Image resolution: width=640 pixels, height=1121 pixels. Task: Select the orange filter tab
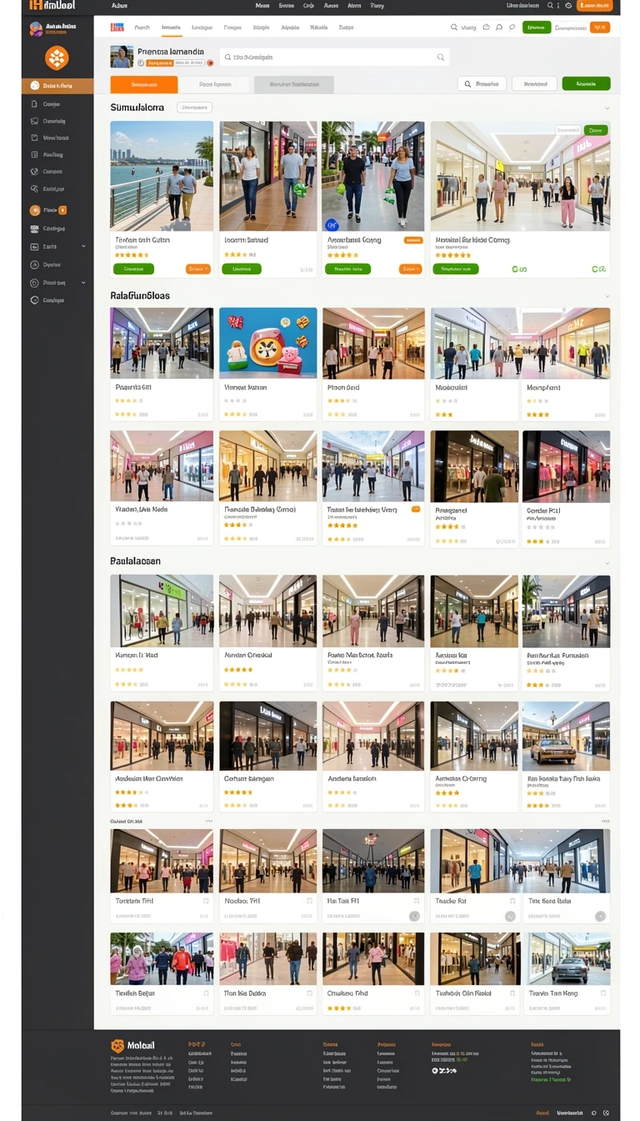click(143, 84)
